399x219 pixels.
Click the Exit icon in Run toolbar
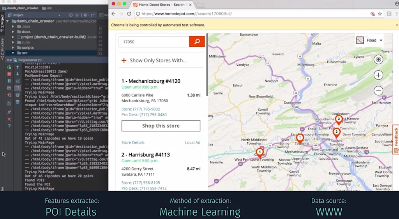[9, 95]
